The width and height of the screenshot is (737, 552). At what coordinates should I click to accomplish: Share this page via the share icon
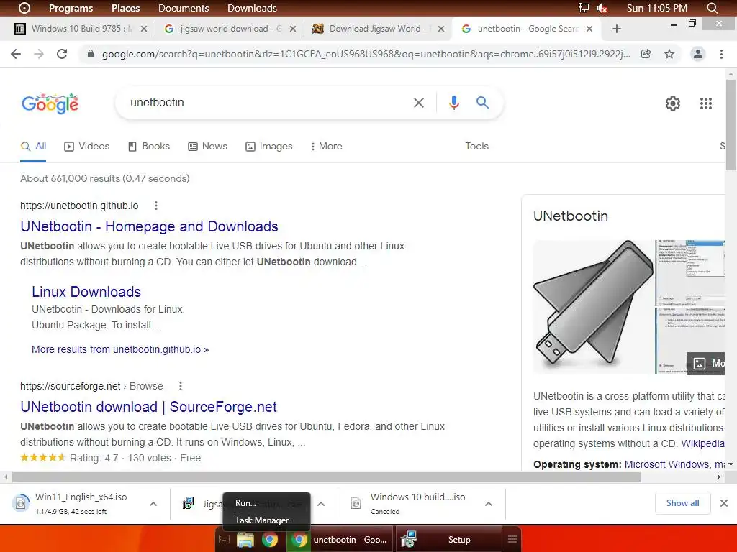click(646, 54)
